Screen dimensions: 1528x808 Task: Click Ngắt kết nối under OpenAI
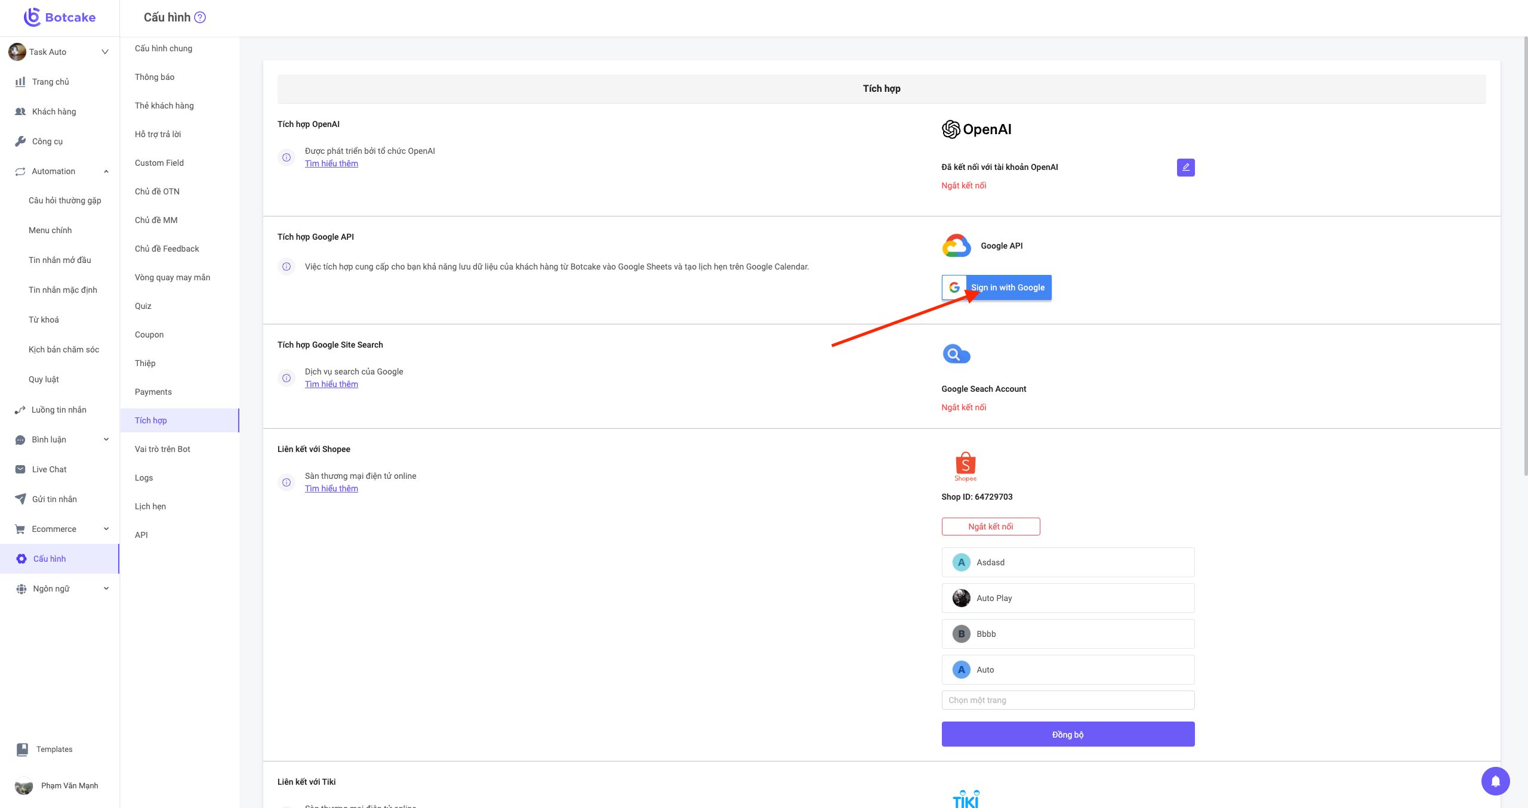click(963, 185)
